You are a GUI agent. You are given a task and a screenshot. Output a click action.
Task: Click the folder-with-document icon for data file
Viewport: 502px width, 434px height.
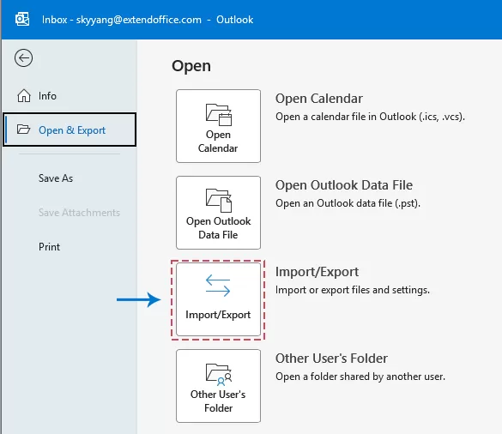[219, 201]
